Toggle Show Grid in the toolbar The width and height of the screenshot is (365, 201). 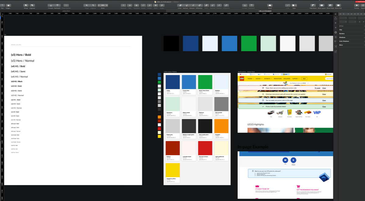click(338, 5)
